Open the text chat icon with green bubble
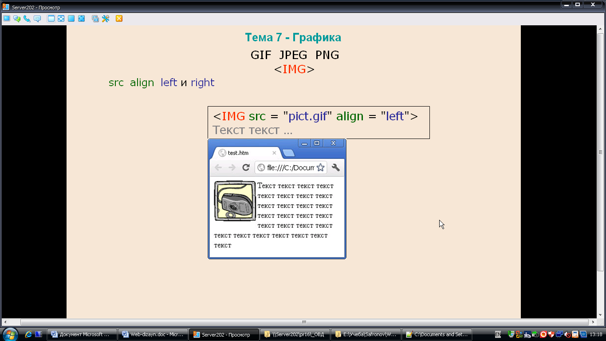606x341 pixels. pos(17,19)
